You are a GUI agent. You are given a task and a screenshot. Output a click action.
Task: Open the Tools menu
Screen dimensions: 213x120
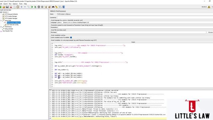click(21, 4)
